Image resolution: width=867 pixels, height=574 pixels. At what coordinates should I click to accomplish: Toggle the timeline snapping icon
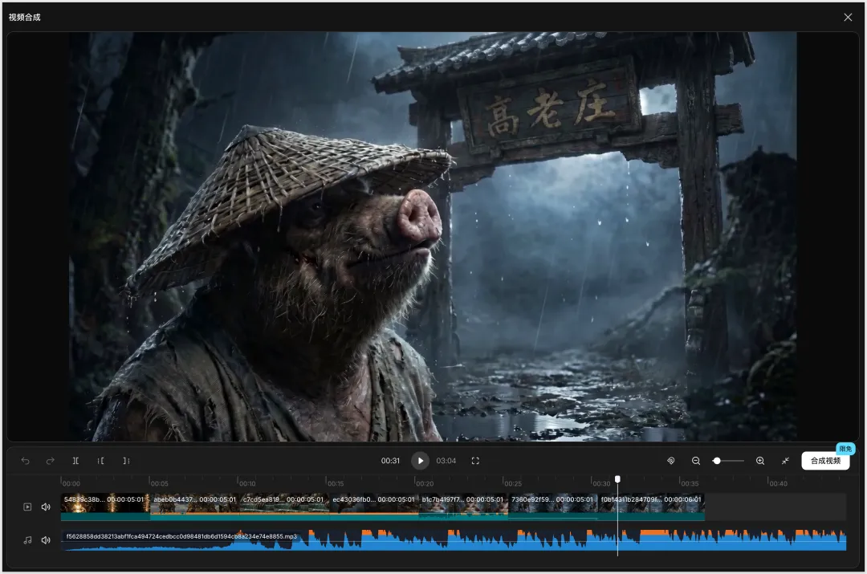point(671,461)
